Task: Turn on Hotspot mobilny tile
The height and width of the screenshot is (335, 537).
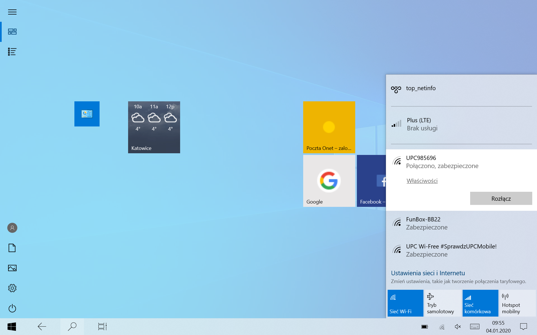Action: coord(517,303)
